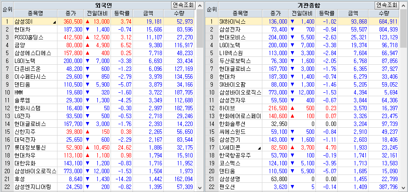
Task: Click small triangle marker in LX세미콘 cell
Action: click(259, 148)
